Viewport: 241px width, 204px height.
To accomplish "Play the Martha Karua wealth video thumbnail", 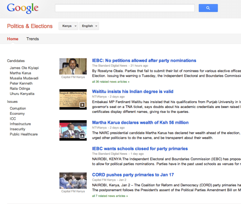I will coord(73,131).
